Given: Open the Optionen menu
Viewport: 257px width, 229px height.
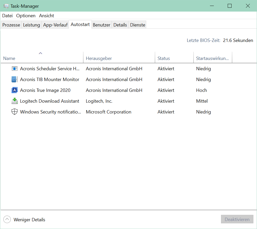Looking at the screenshot, I should pos(26,16).
